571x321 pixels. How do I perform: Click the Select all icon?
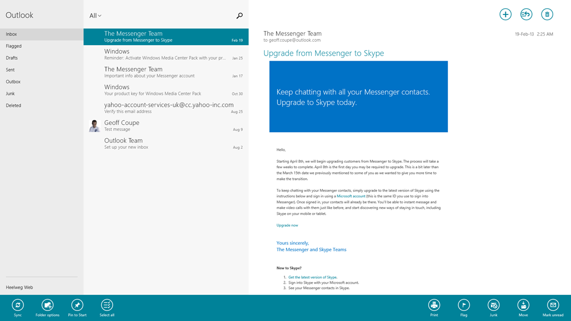coord(107,305)
